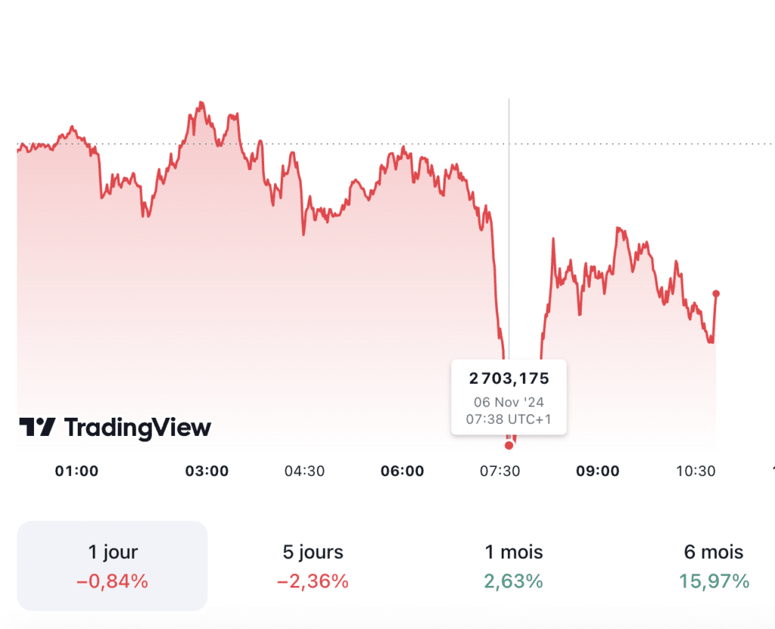Pick the 06:00 time axis label

tap(402, 471)
